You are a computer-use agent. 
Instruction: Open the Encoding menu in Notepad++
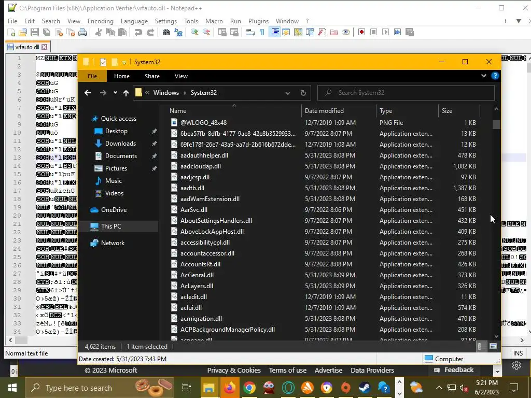tap(101, 21)
